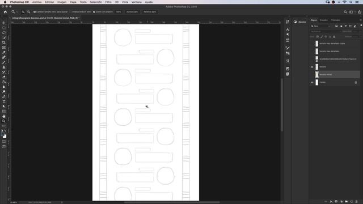
Task: Select the Rectangle shape tool
Action: pyautogui.click(x=4, y=111)
